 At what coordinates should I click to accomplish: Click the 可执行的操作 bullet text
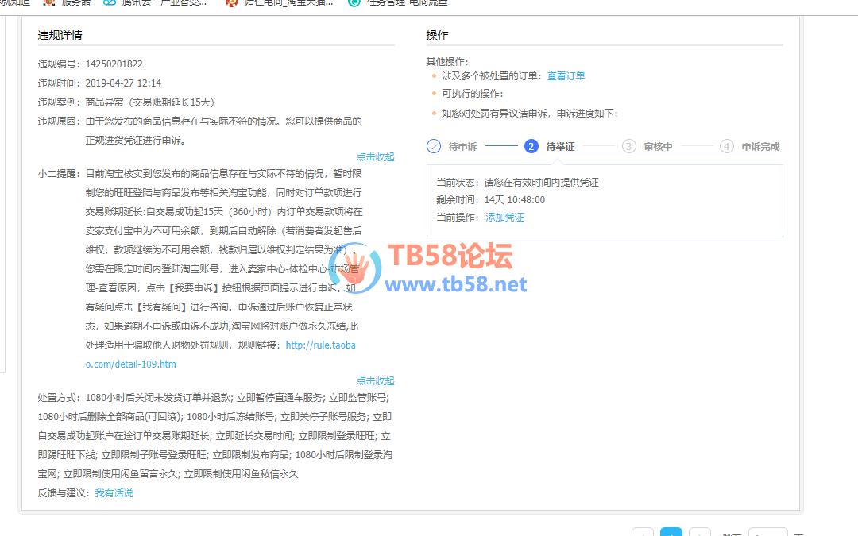pos(472,94)
